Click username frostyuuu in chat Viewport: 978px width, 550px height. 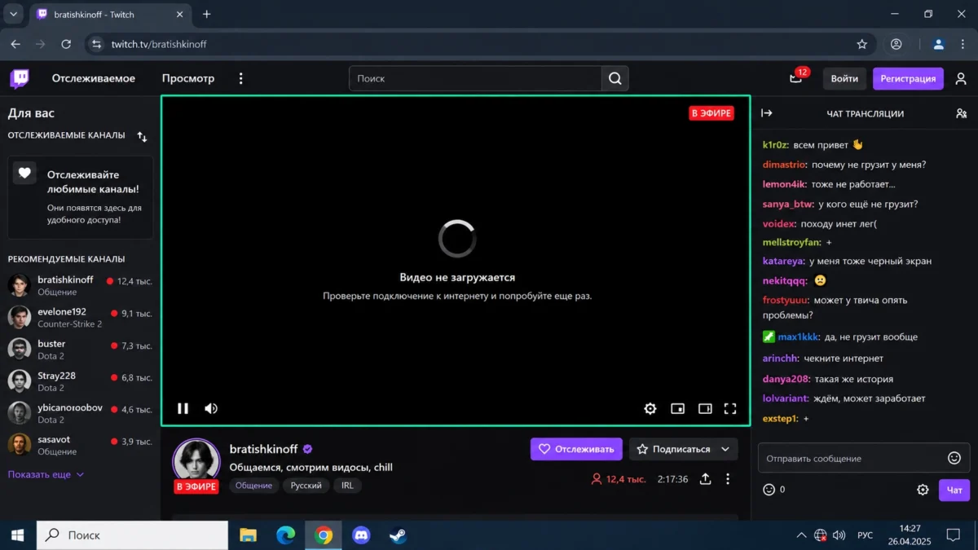tap(786, 300)
